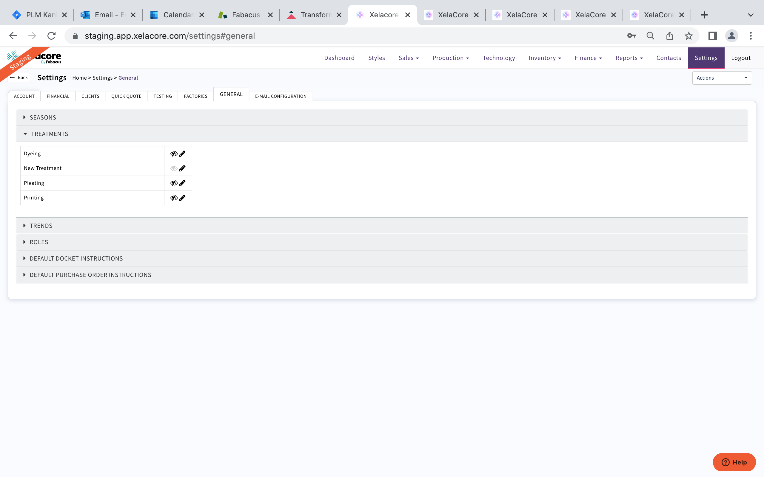The width and height of the screenshot is (764, 477).
Task: Hide the Printing treatment
Action: pos(174,198)
